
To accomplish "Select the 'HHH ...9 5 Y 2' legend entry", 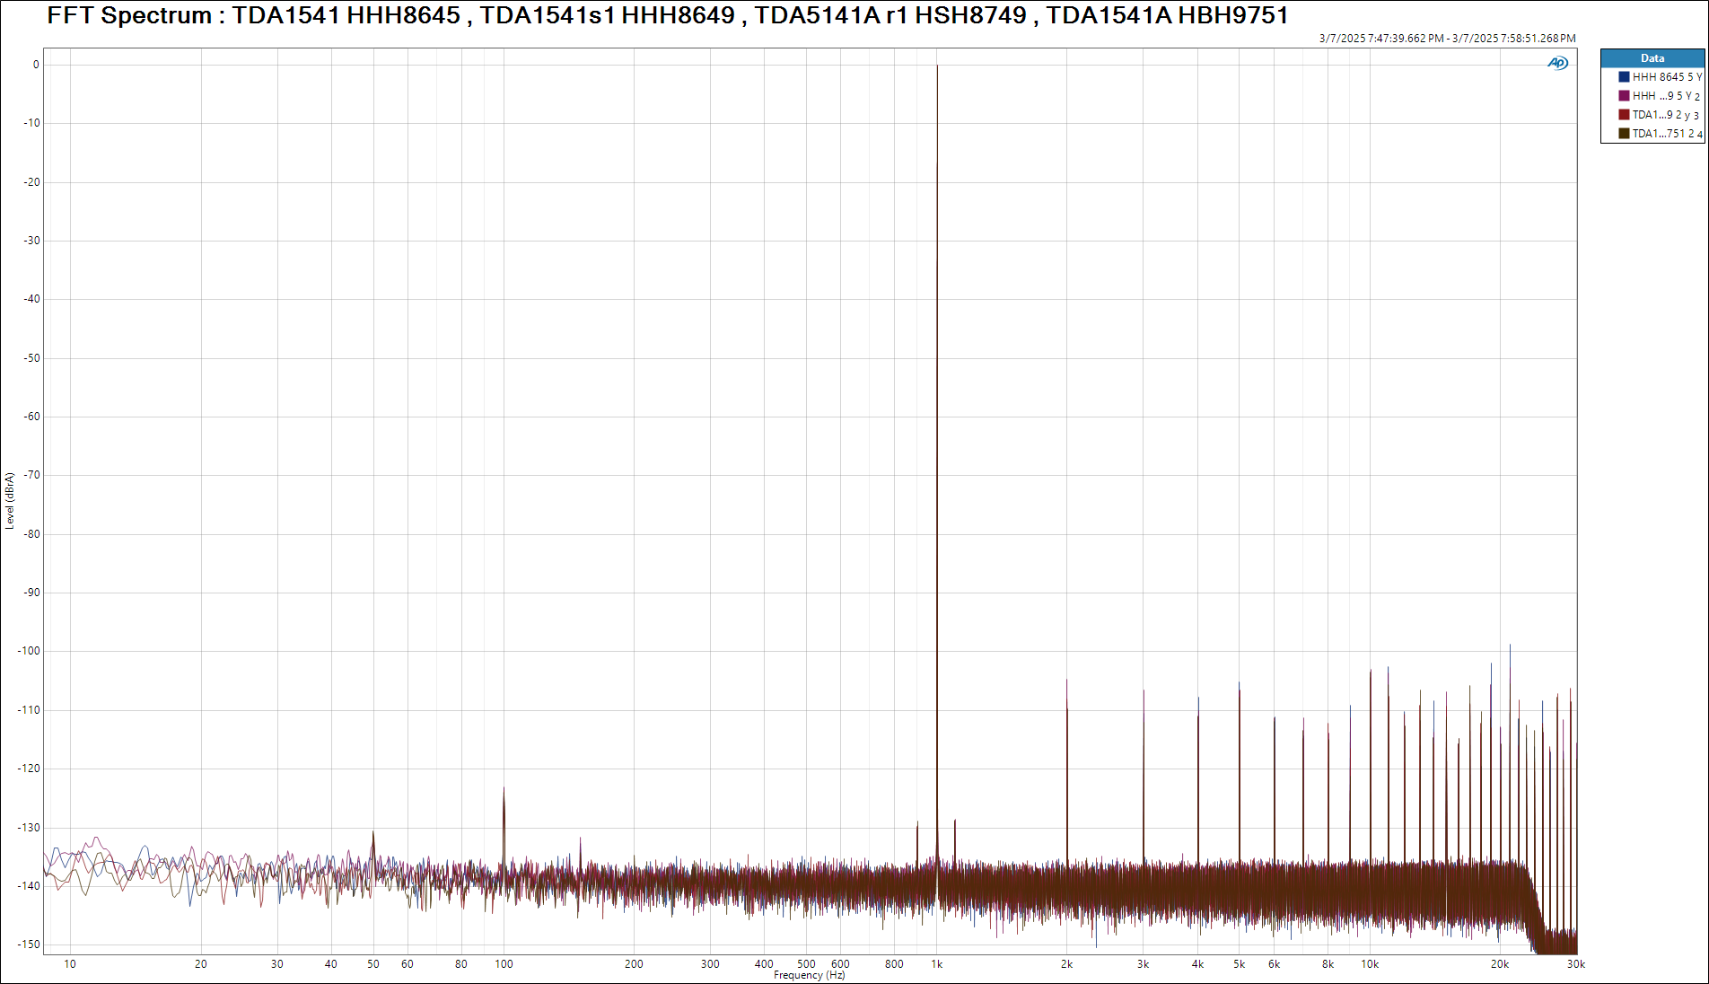I will click(1666, 96).
